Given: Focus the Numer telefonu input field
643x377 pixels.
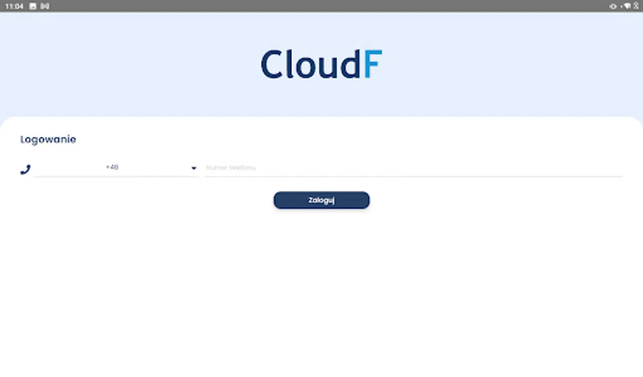Looking at the screenshot, I should point(414,168).
